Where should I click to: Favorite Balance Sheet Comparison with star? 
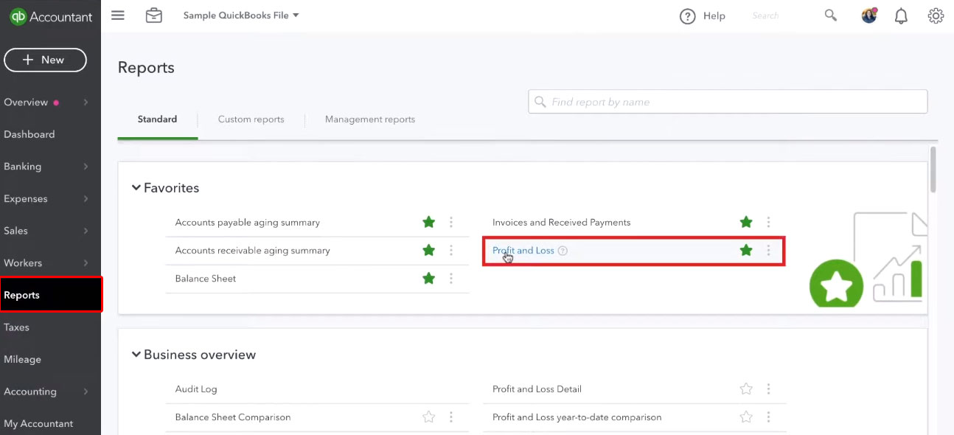pyautogui.click(x=428, y=417)
